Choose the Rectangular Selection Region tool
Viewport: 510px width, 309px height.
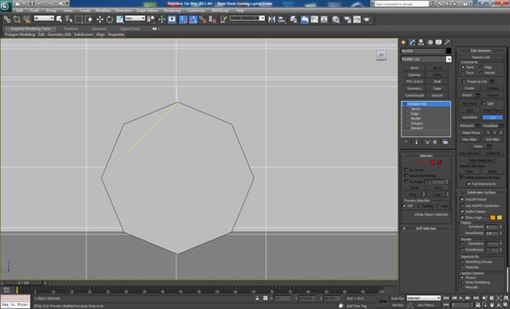pos(79,19)
